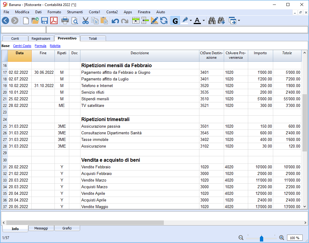Select the 'Stipendi mensili' description cell
The image size is (309, 243).
[x=140, y=99]
